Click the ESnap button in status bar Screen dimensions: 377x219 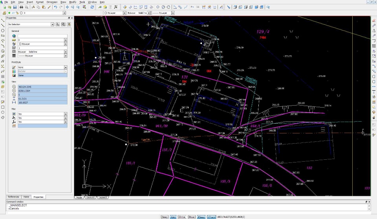(201, 217)
